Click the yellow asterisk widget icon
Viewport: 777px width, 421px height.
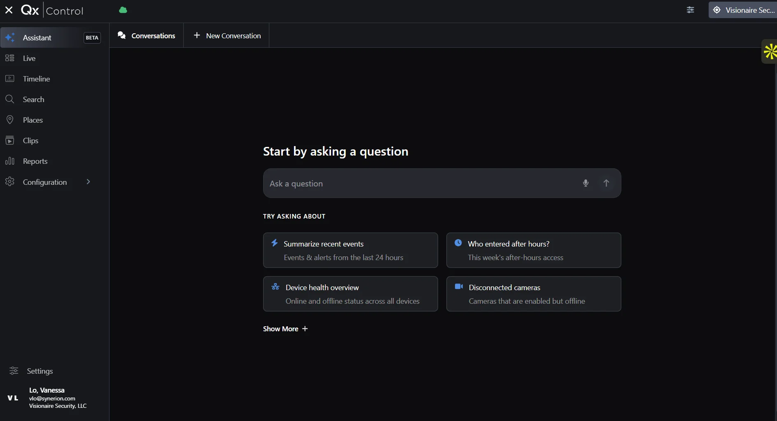(x=770, y=52)
